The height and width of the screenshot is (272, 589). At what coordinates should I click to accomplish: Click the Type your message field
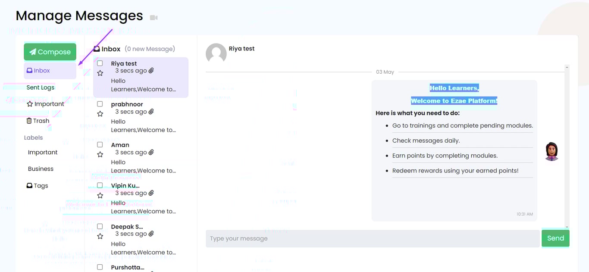pos(373,238)
